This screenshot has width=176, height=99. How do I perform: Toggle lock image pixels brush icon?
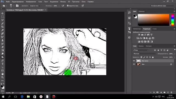[144, 57]
